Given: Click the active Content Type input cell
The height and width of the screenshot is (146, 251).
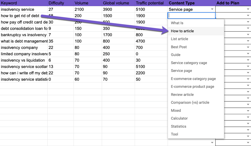Looking at the screenshot, I should 191,16.
